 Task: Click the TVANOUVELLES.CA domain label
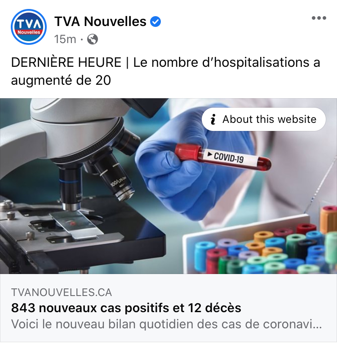[x=62, y=292]
